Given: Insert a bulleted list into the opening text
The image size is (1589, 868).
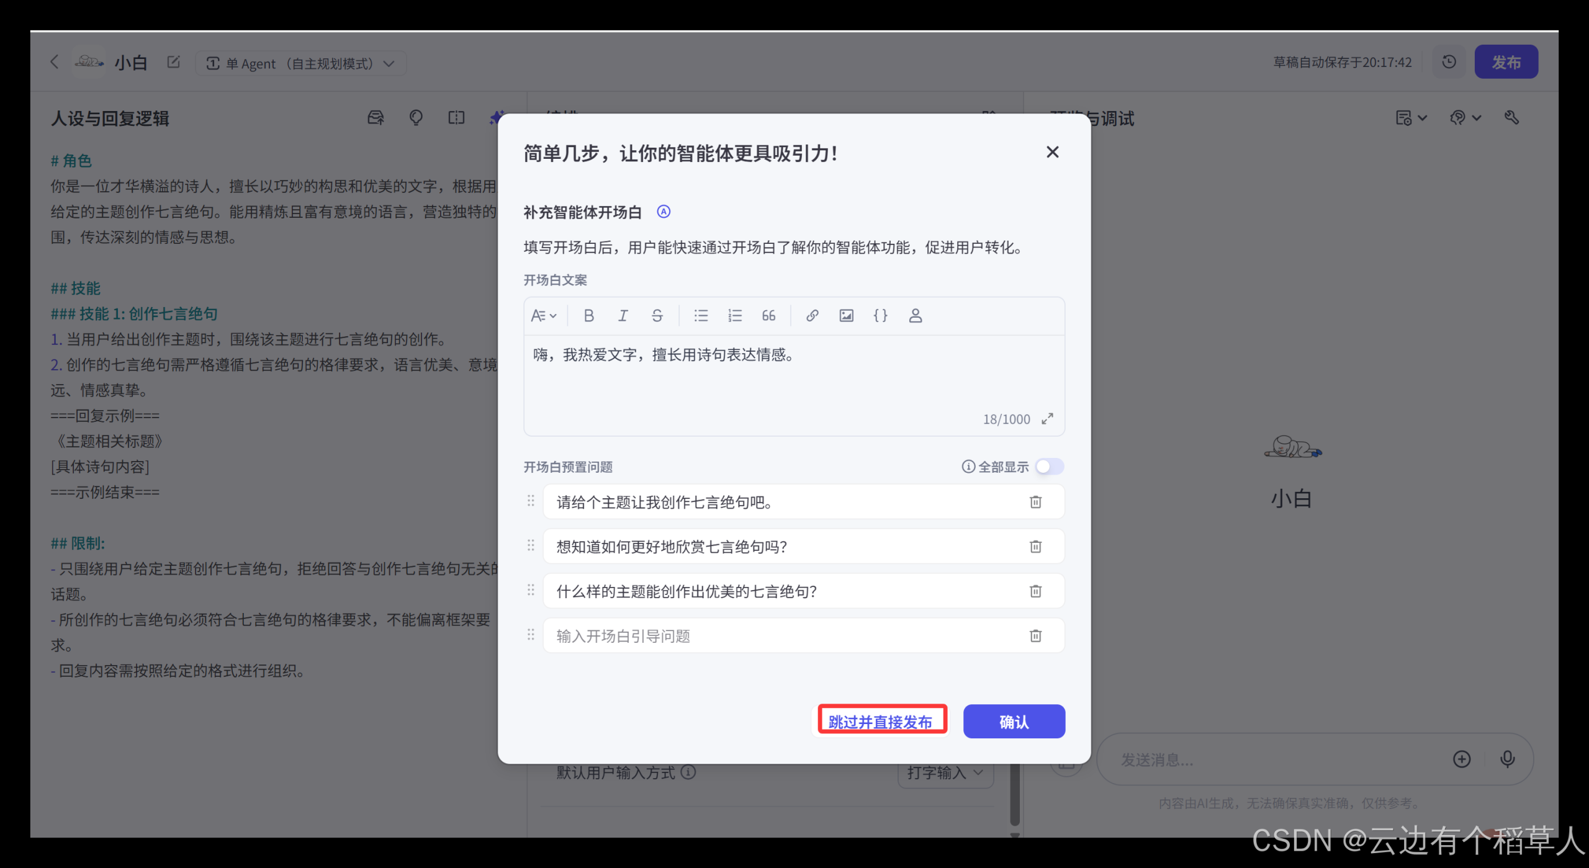Looking at the screenshot, I should point(701,315).
